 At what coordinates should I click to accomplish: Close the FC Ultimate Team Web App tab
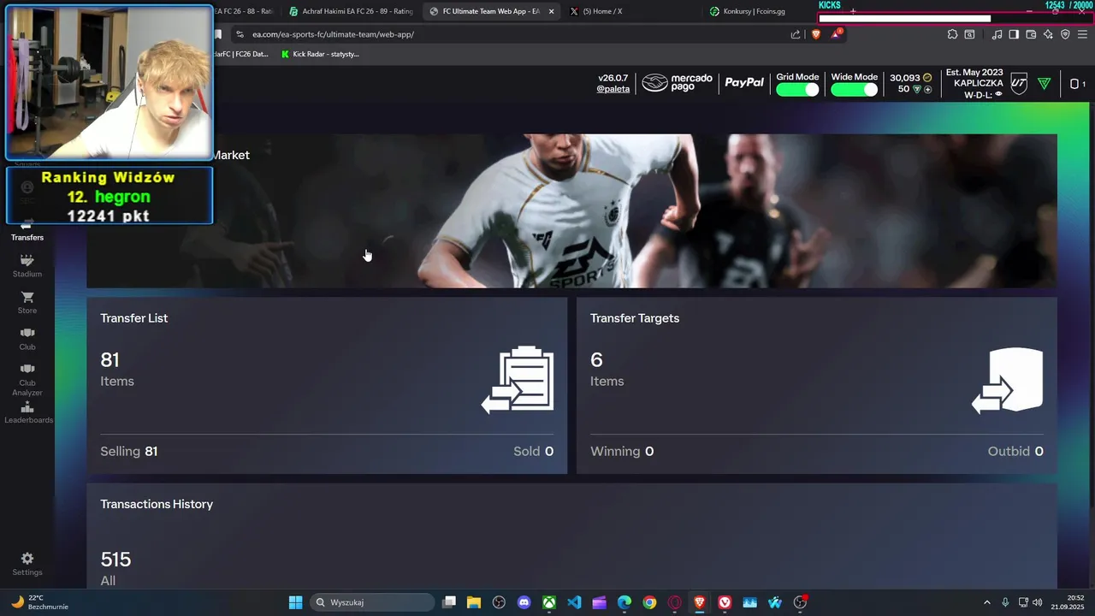(x=551, y=11)
